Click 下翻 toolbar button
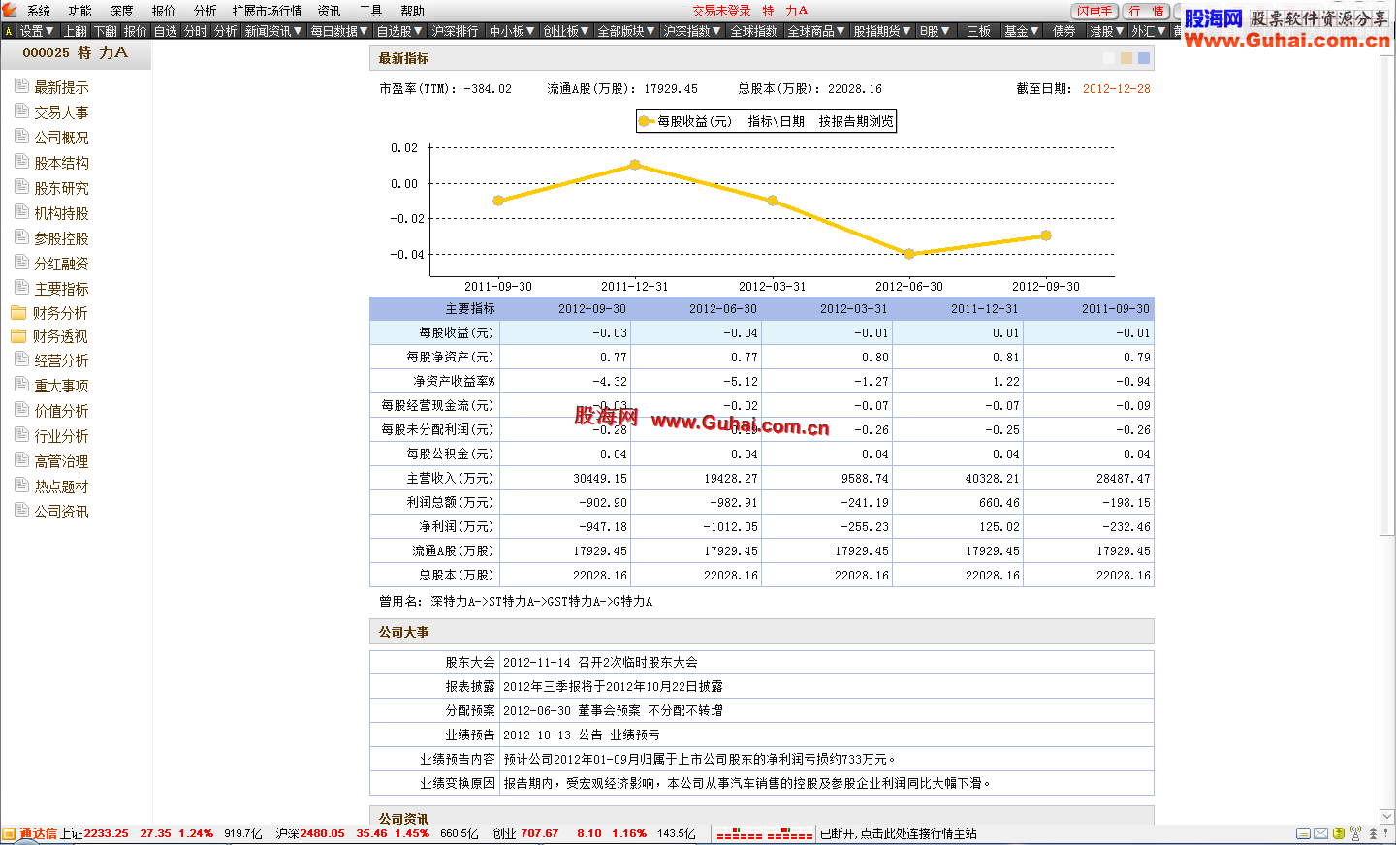The height and width of the screenshot is (845, 1396). (x=106, y=31)
